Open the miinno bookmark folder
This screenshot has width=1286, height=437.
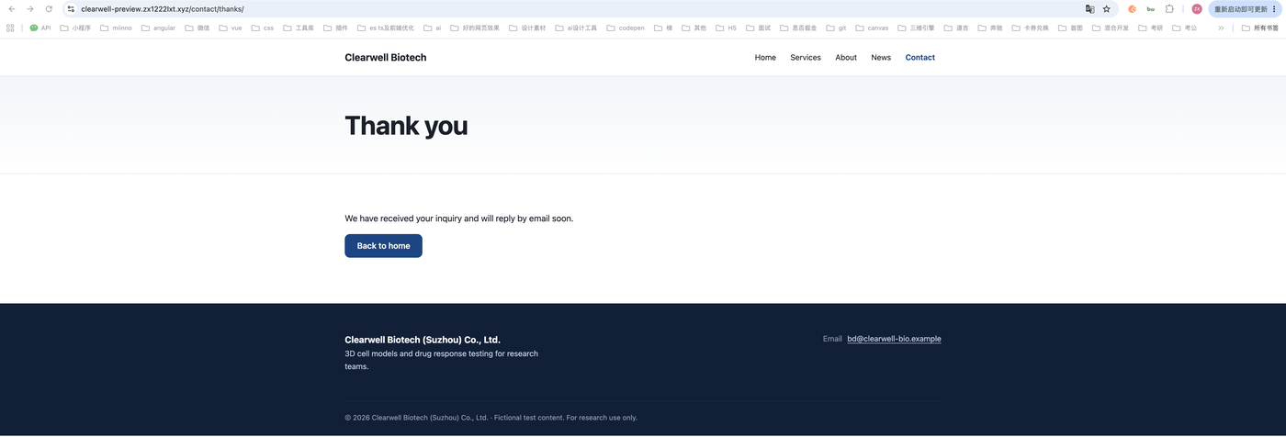pos(116,28)
